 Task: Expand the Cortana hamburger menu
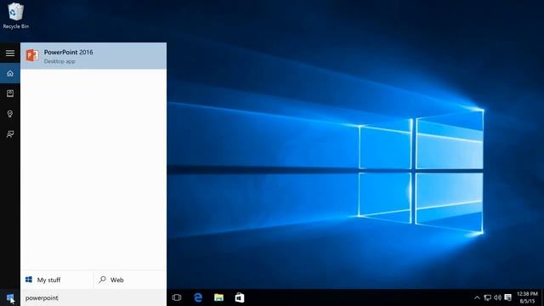point(10,53)
